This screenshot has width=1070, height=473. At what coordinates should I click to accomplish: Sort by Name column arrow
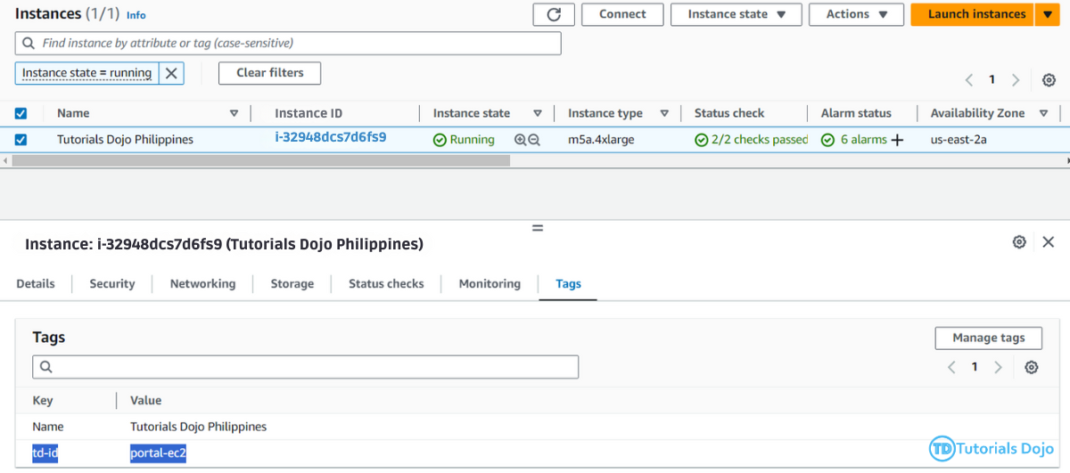(x=234, y=113)
